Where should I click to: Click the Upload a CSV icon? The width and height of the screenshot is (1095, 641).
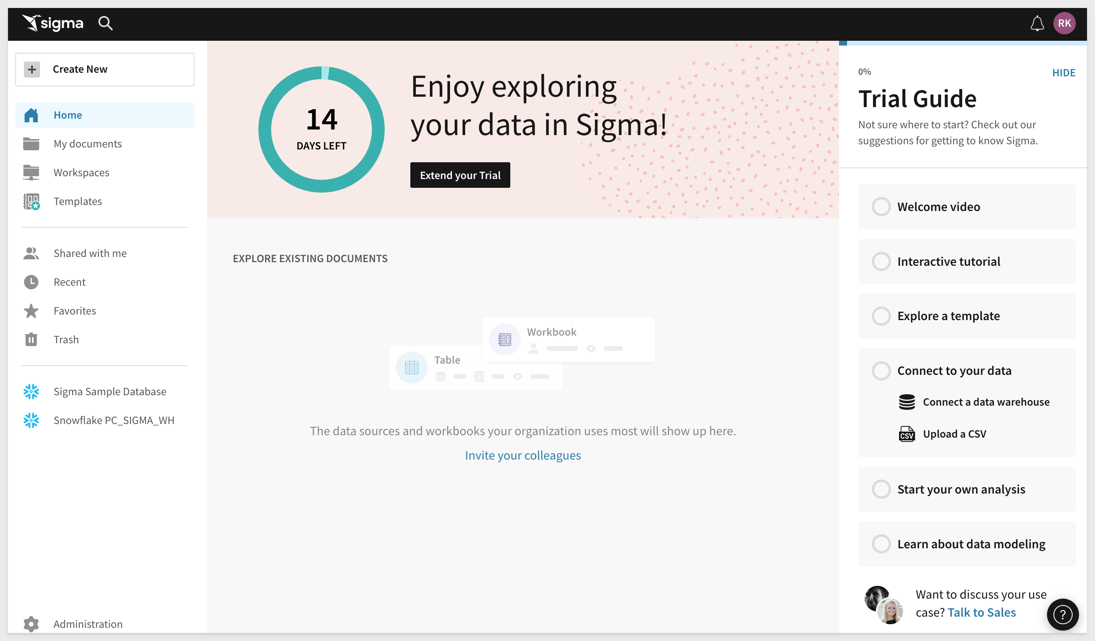pos(906,434)
